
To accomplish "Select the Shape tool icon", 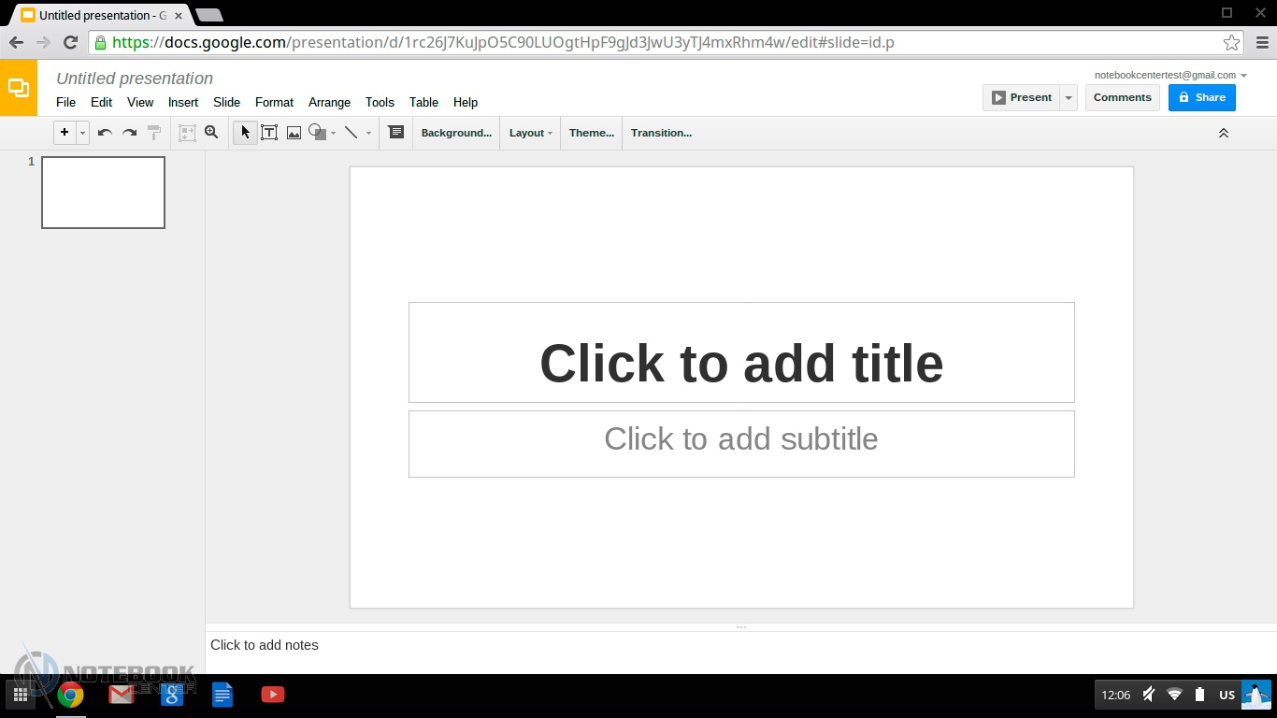I will pos(318,133).
